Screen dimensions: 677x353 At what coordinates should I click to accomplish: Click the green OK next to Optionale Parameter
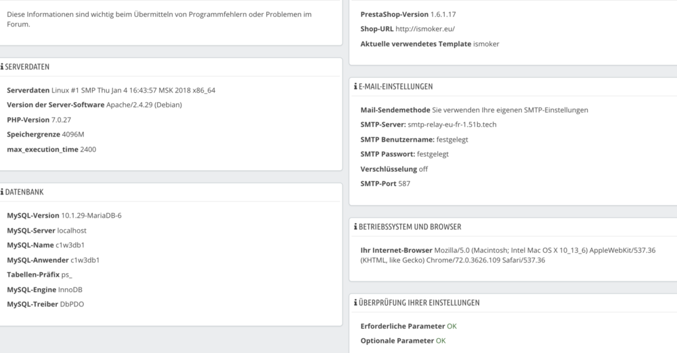point(441,341)
